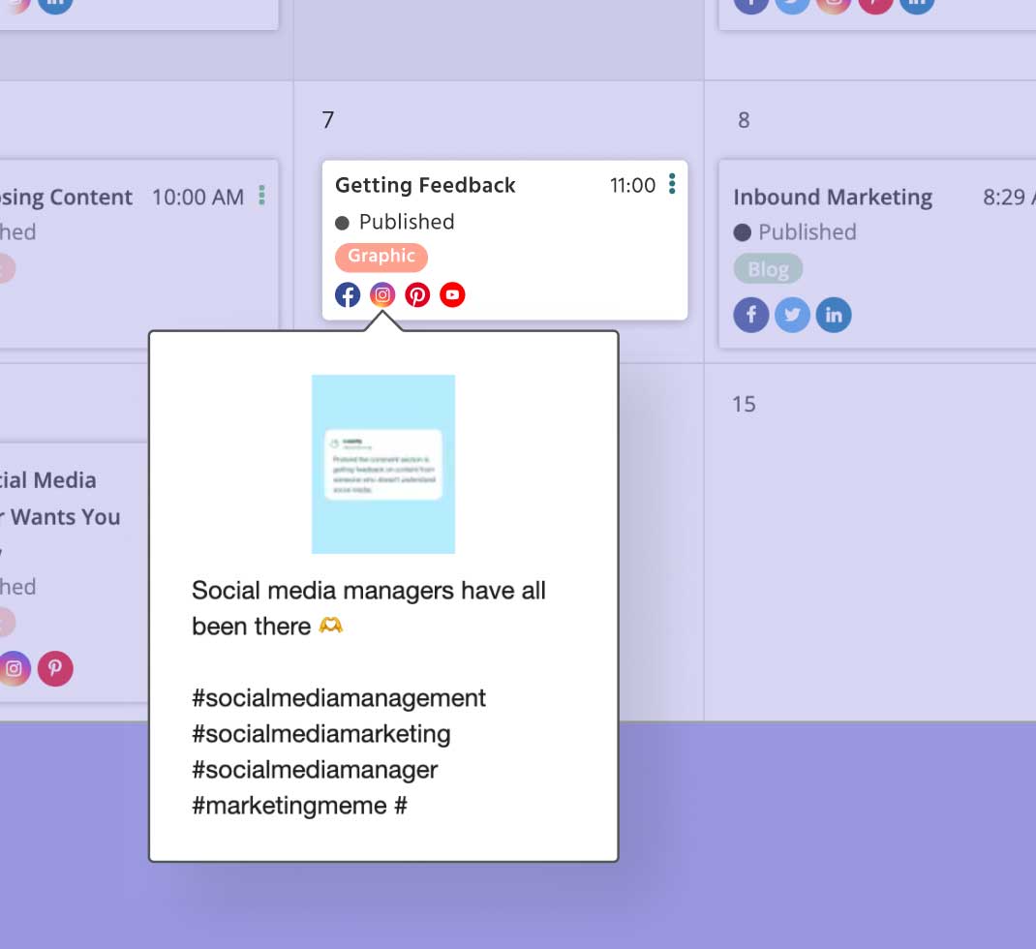This screenshot has height=949, width=1036.
Task: Click the Blog tag label
Action: (768, 269)
